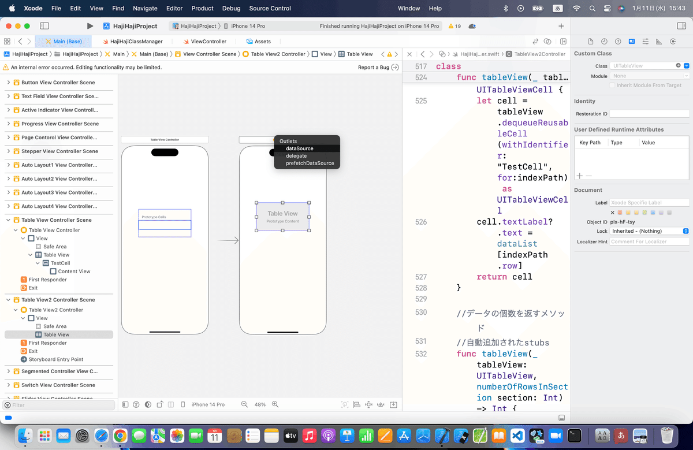Image resolution: width=693 pixels, height=450 pixels.
Task: Click the Localizer Hint field
Action: (x=650, y=241)
